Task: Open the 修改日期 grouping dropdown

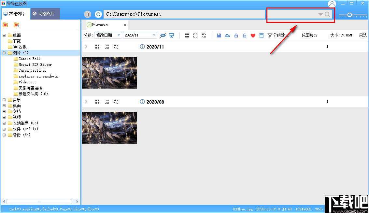Action: coord(108,35)
